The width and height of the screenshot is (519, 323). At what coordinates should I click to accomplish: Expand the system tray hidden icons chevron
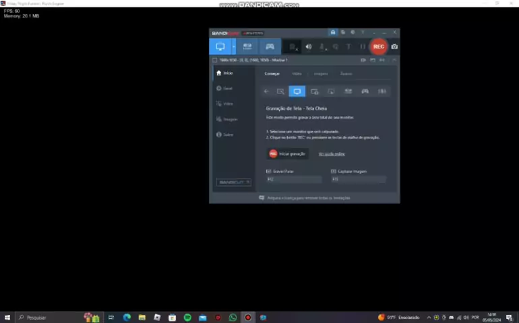(429, 318)
